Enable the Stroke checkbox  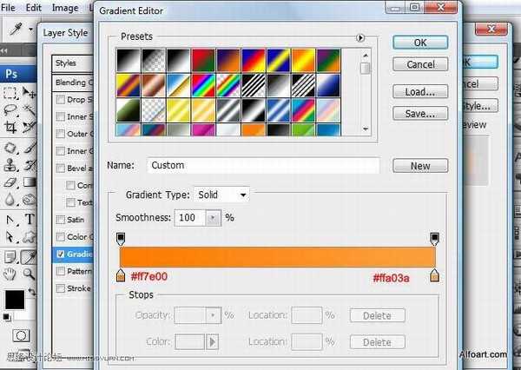61,288
